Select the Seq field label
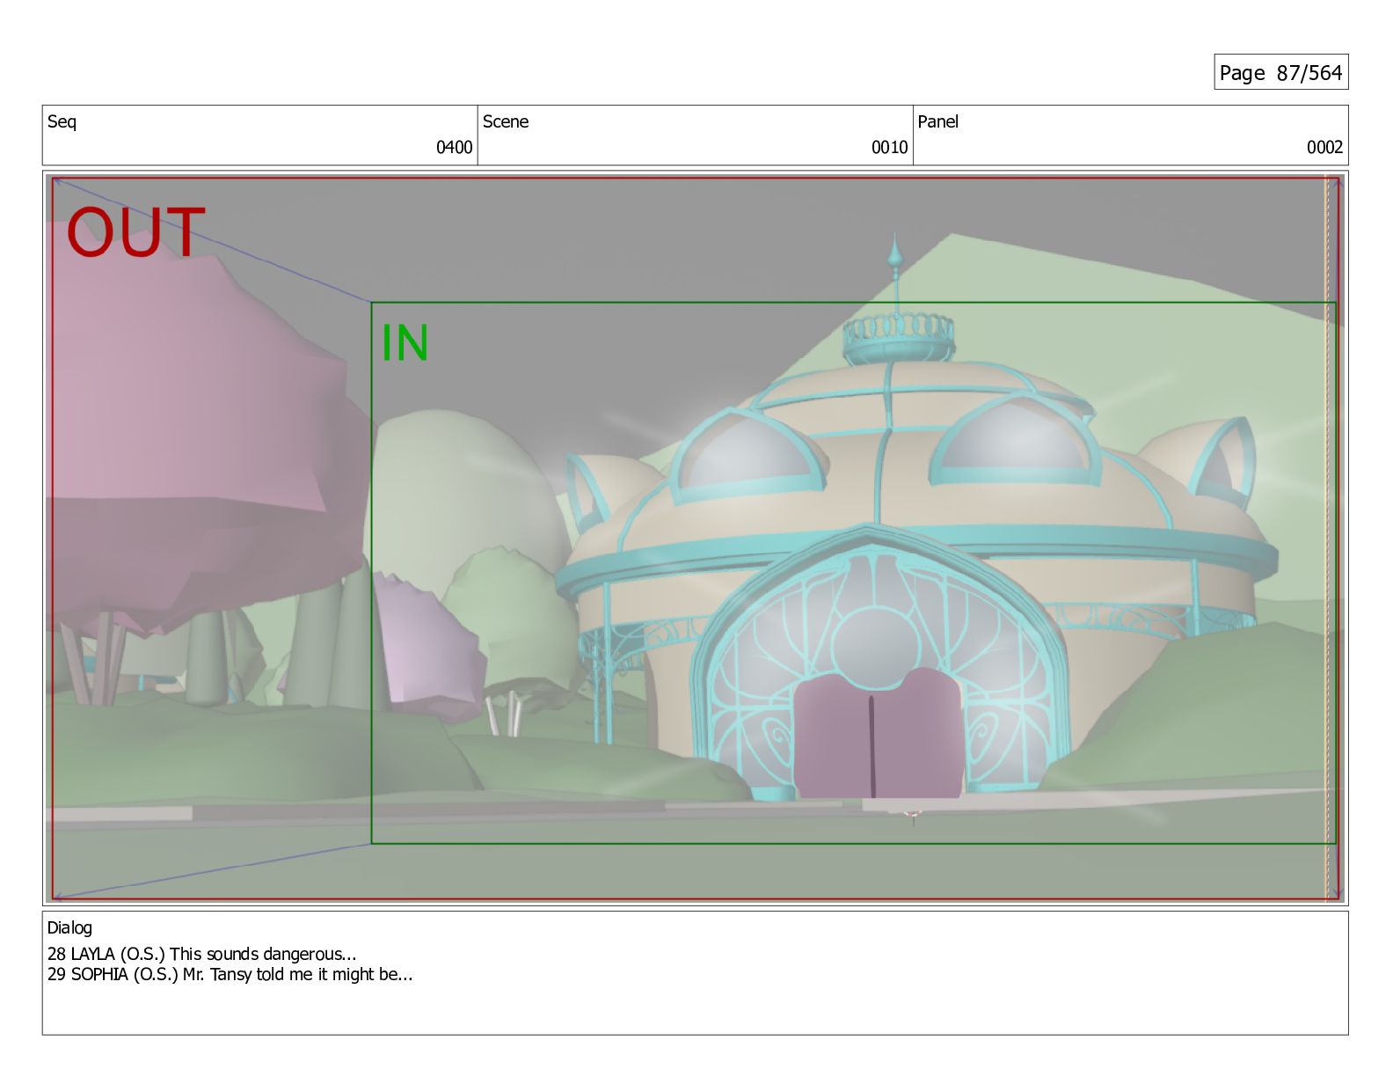 [x=62, y=121]
